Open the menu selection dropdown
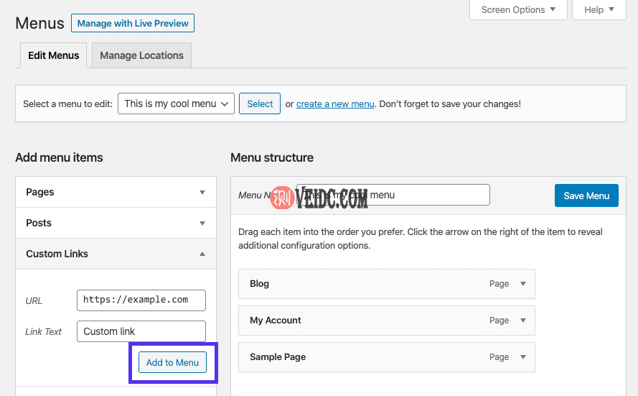 point(176,103)
